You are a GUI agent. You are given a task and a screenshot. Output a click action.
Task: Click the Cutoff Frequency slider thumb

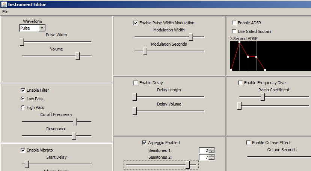(x=75, y=121)
